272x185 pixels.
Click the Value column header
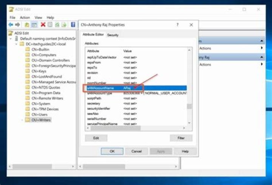pos(128,51)
